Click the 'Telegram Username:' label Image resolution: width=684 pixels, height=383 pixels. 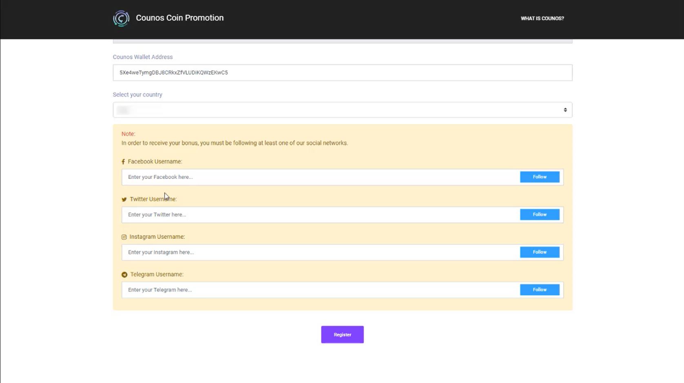click(157, 274)
